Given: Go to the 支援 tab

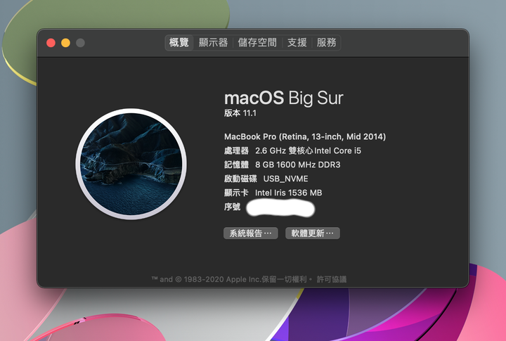Looking at the screenshot, I should point(297,43).
